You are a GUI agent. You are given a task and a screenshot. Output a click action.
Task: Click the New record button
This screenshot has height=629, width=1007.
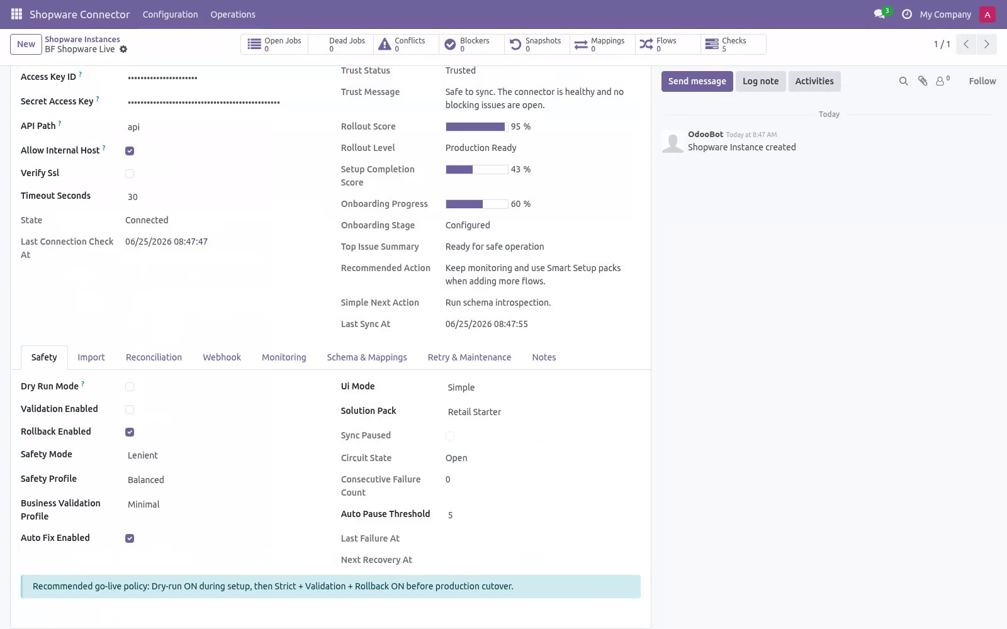[26, 44]
